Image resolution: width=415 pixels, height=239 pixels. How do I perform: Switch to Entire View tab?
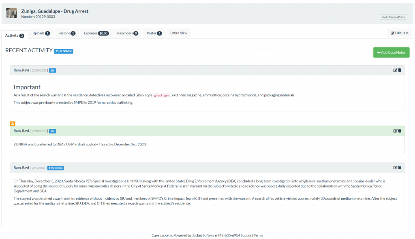pos(179,33)
